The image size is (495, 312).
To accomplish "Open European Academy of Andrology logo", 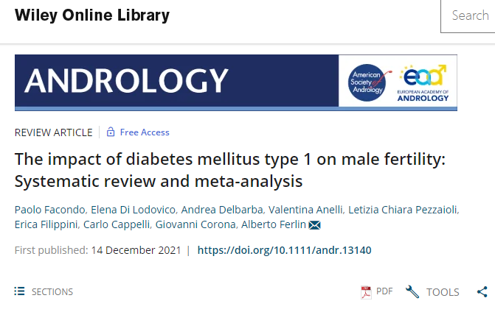I will coord(423,83).
